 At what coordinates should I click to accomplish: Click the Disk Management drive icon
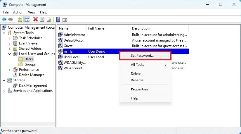point(15,85)
